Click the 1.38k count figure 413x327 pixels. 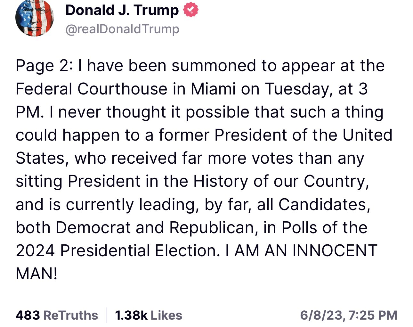click(131, 315)
